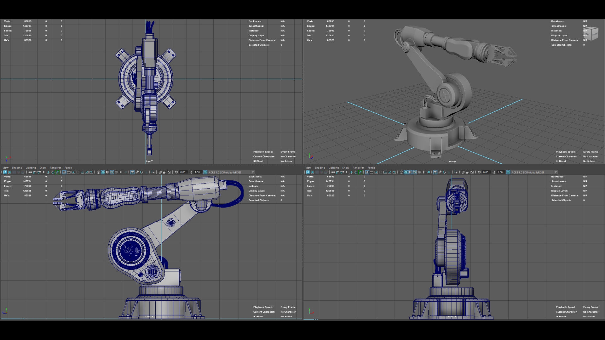
Task: Toggle screen-space ambient occlusion in side view
Action: tap(132, 172)
